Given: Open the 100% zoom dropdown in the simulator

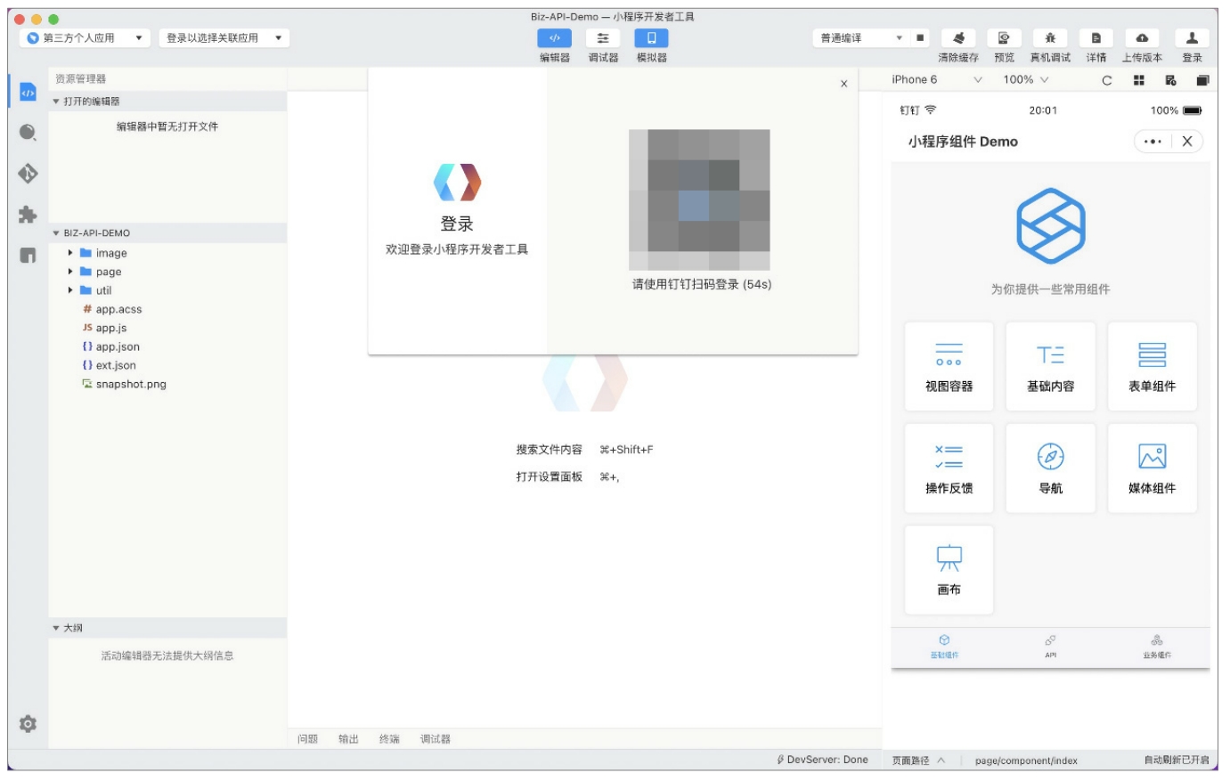Looking at the screenshot, I should [x=1026, y=80].
